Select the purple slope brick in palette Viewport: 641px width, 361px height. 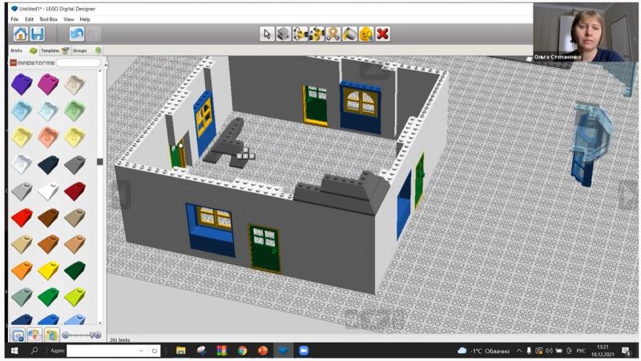click(x=22, y=83)
